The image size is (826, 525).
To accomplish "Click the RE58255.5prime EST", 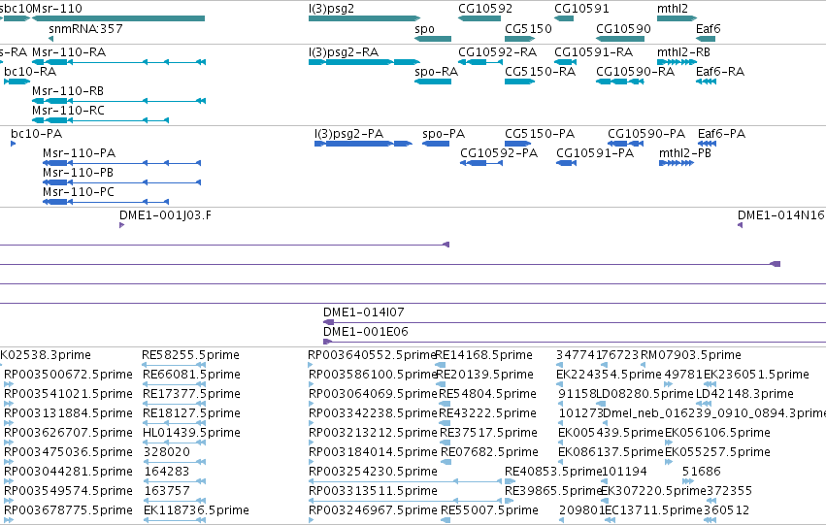I will [174, 364].
